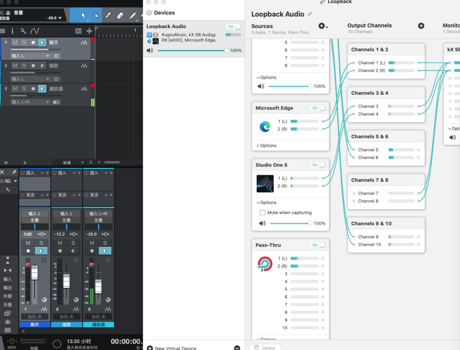The image size is (460, 350).
Task: Click the pan knob on mixer channel 1
Action: [x=44, y=300]
